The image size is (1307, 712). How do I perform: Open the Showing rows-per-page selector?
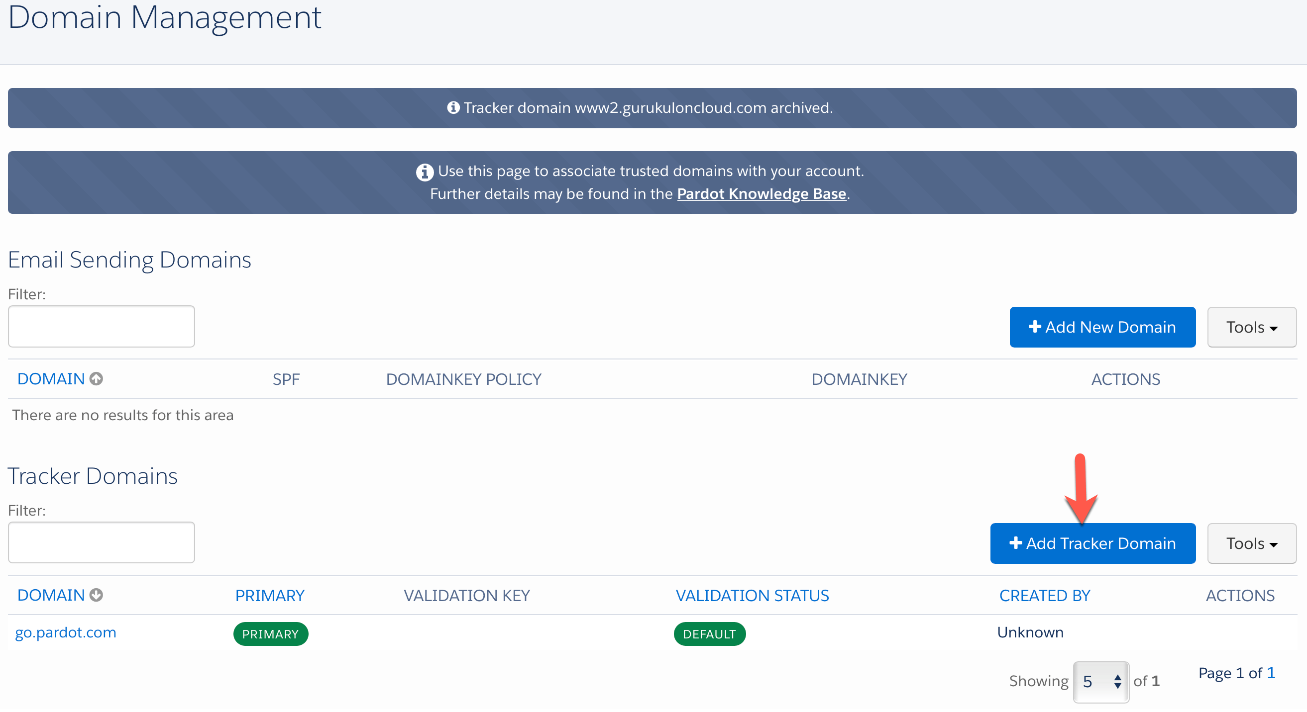point(1100,682)
